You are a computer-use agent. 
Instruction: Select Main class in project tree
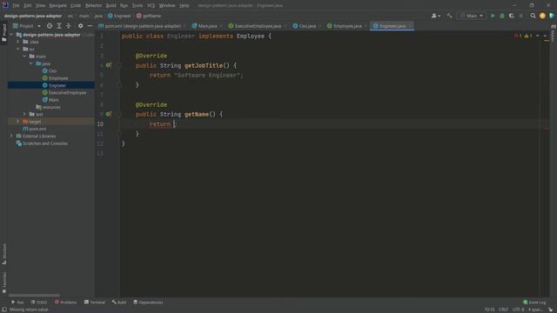[50, 100]
